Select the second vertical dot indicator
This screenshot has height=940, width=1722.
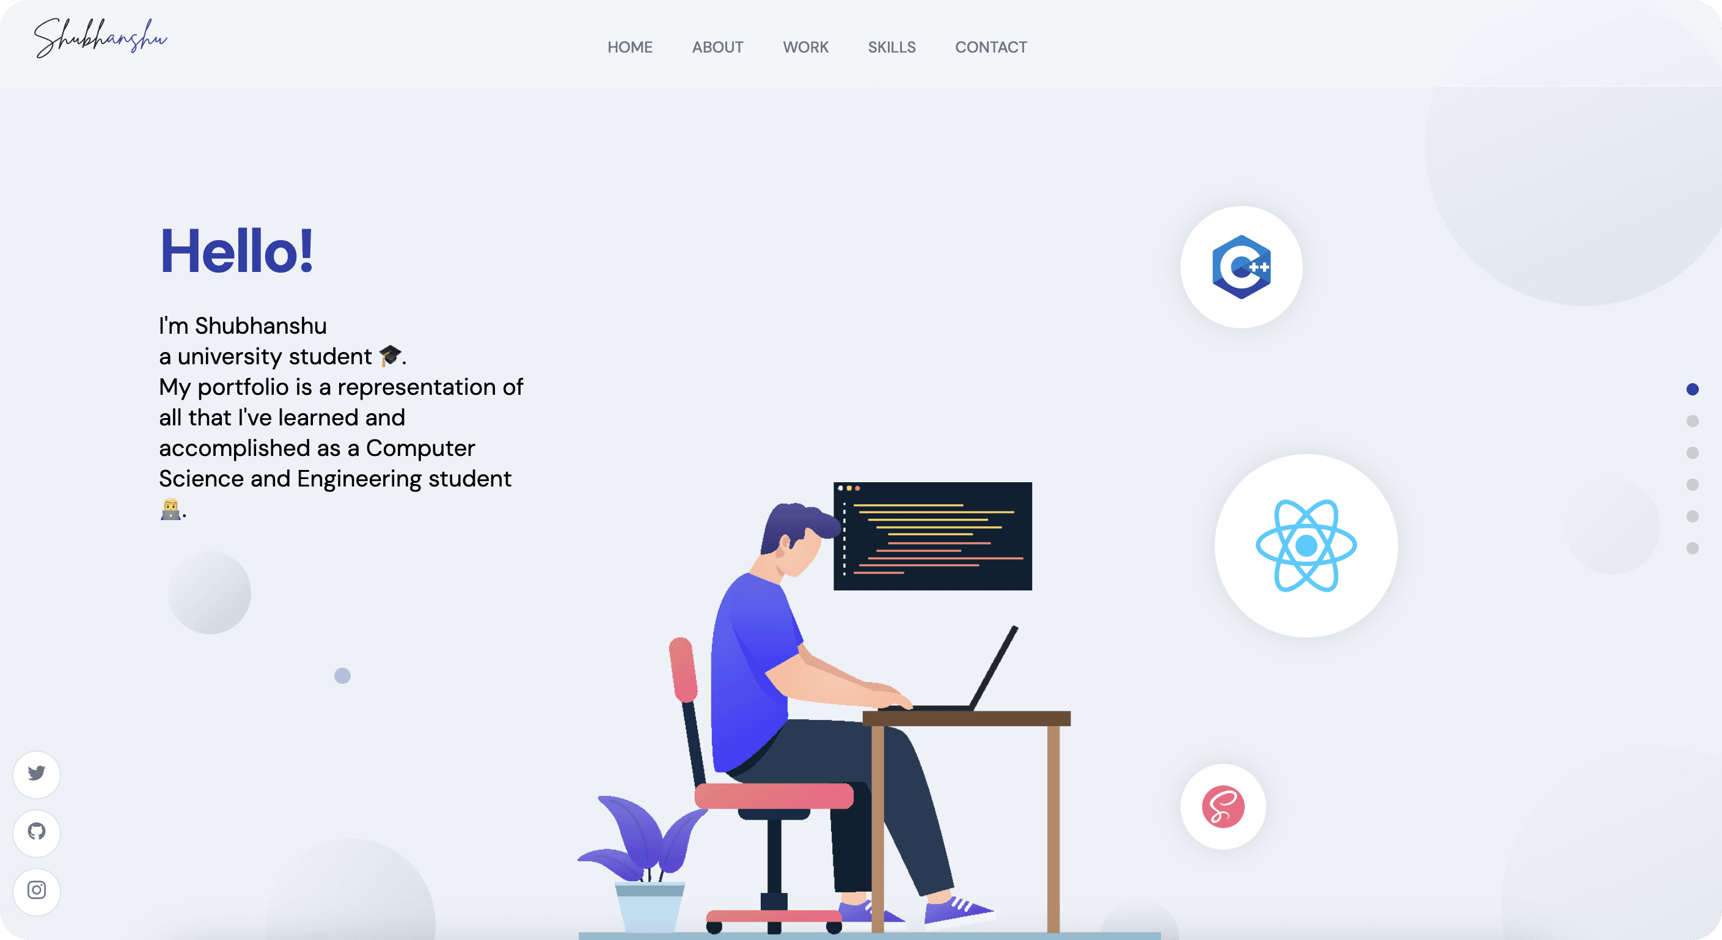(1692, 420)
